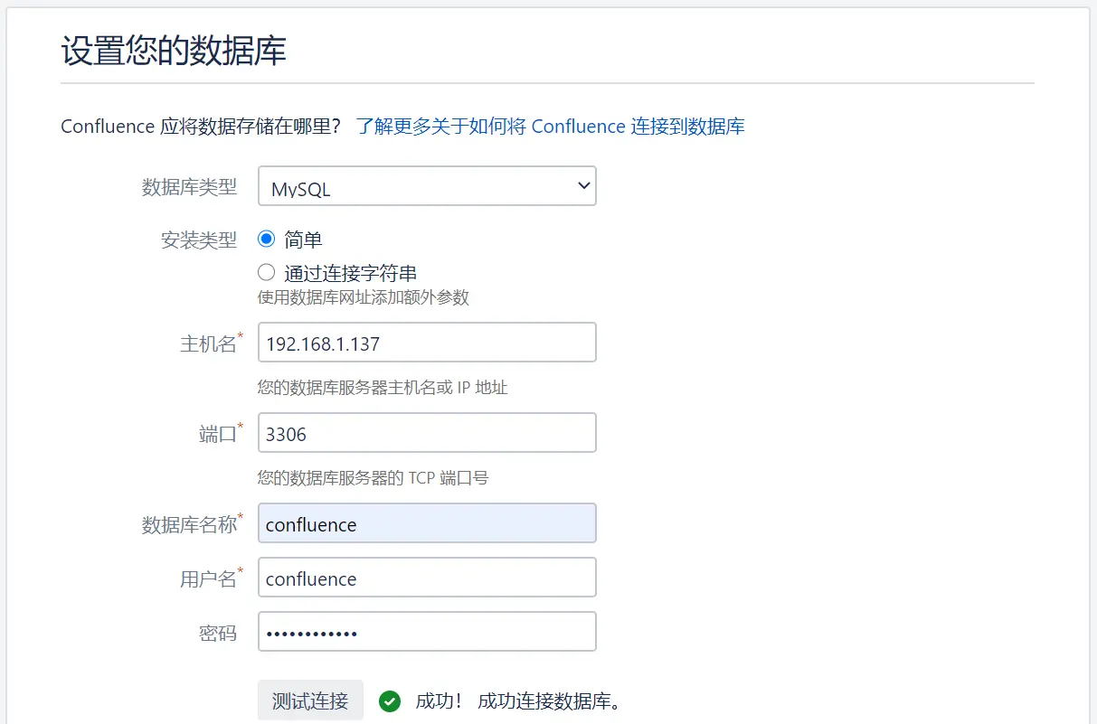Open the link 了解更多关于如何将 Confluence 连接到数据库
Image resolution: width=1097 pixels, height=724 pixels.
click(550, 127)
